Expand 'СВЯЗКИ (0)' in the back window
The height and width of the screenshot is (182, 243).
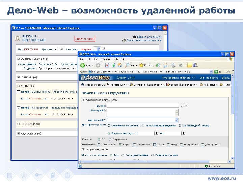click(19, 77)
